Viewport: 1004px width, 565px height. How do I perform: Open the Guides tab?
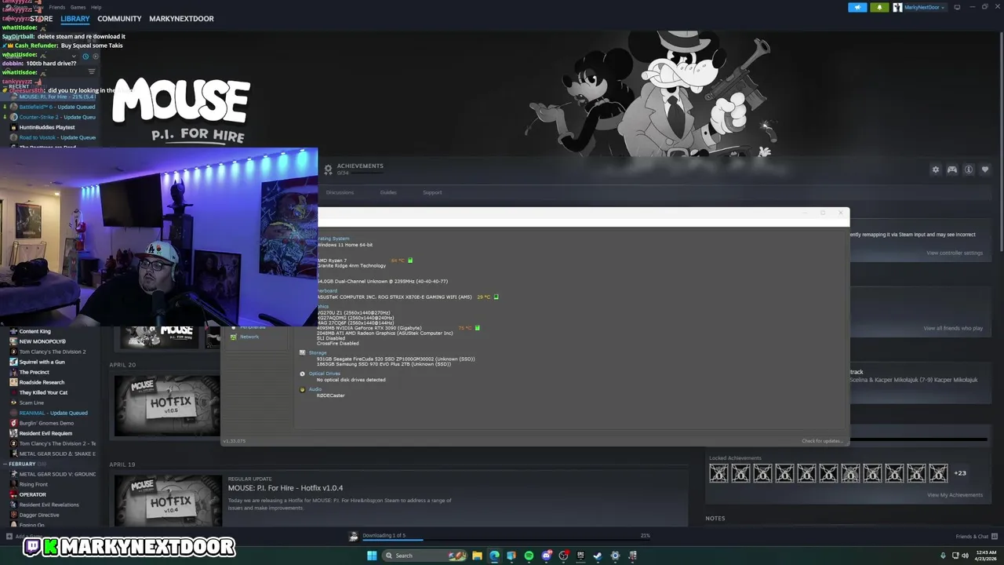[388, 192]
